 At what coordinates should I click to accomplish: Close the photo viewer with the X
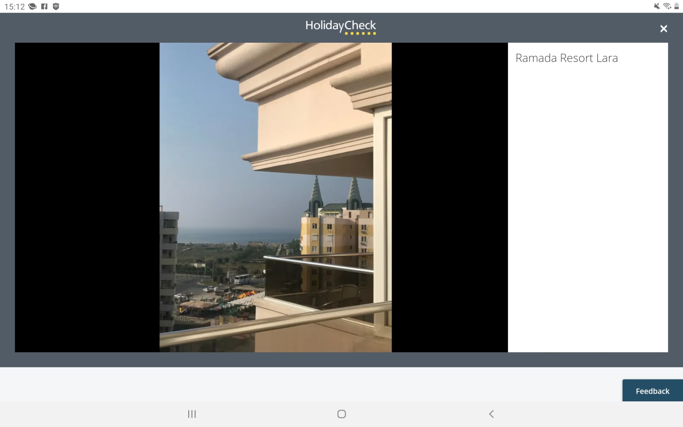664,29
